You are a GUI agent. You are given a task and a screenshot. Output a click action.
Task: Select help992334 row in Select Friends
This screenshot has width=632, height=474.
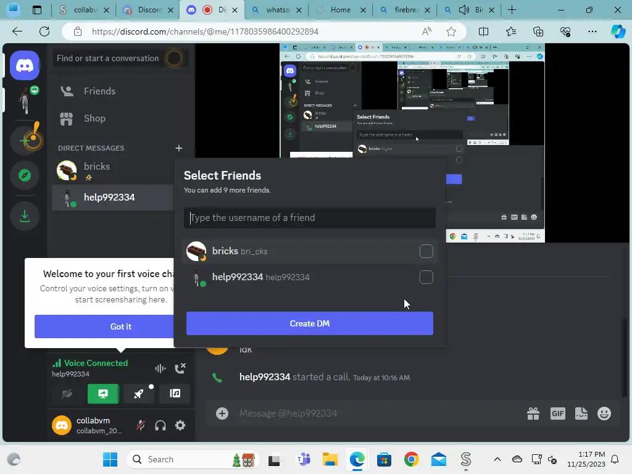[x=310, y=277]
